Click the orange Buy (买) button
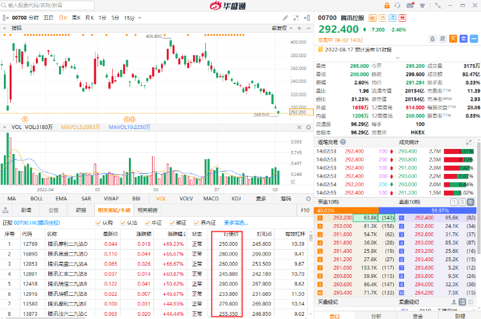This screenshot has width=481, height=319. [x=453, y=39]
